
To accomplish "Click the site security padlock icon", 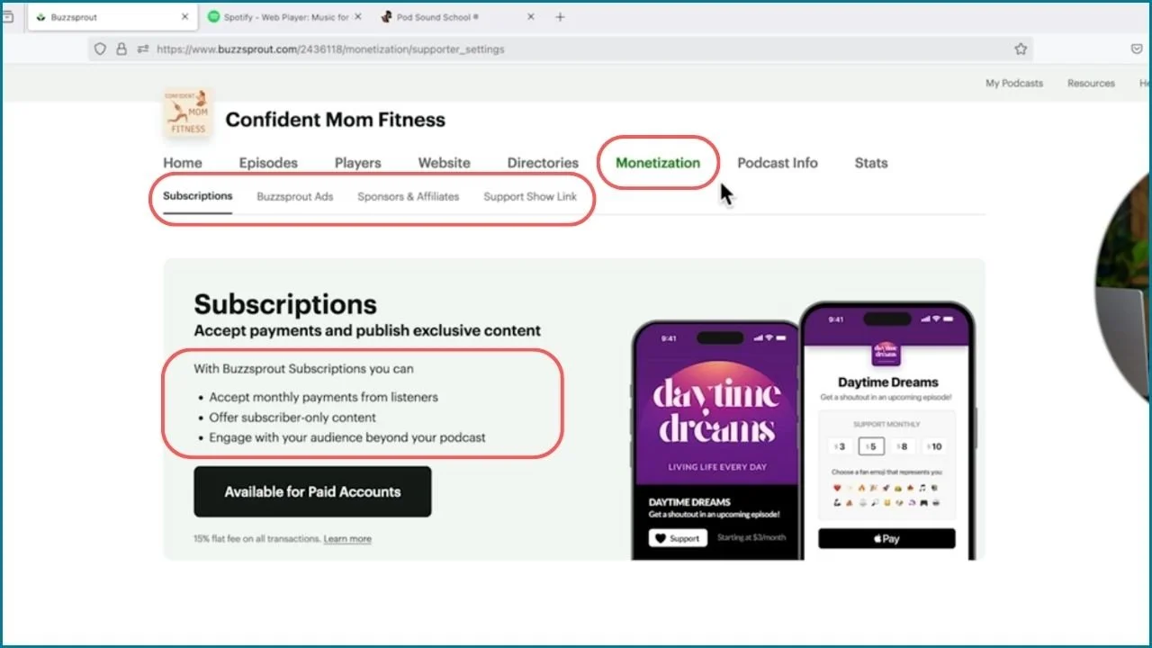I will pyautogui.click(x=121, y=49).
